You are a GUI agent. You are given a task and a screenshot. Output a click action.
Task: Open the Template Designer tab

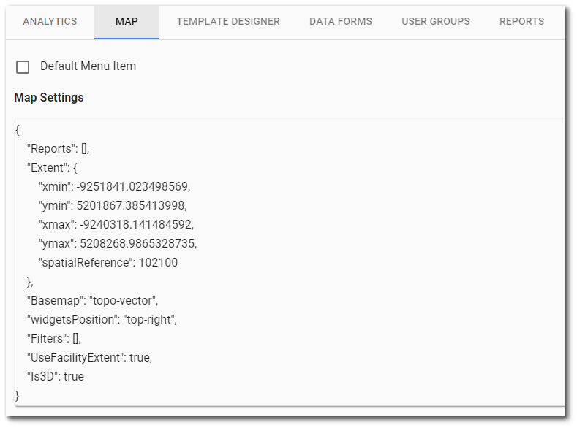point(228,21)
